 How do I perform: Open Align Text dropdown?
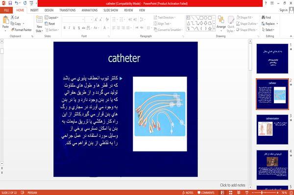click(x=162, y=24)
